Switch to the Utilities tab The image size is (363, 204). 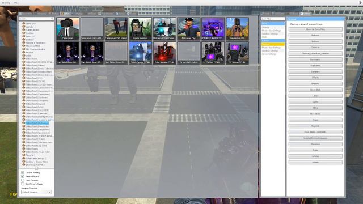(x=305, y=14)
